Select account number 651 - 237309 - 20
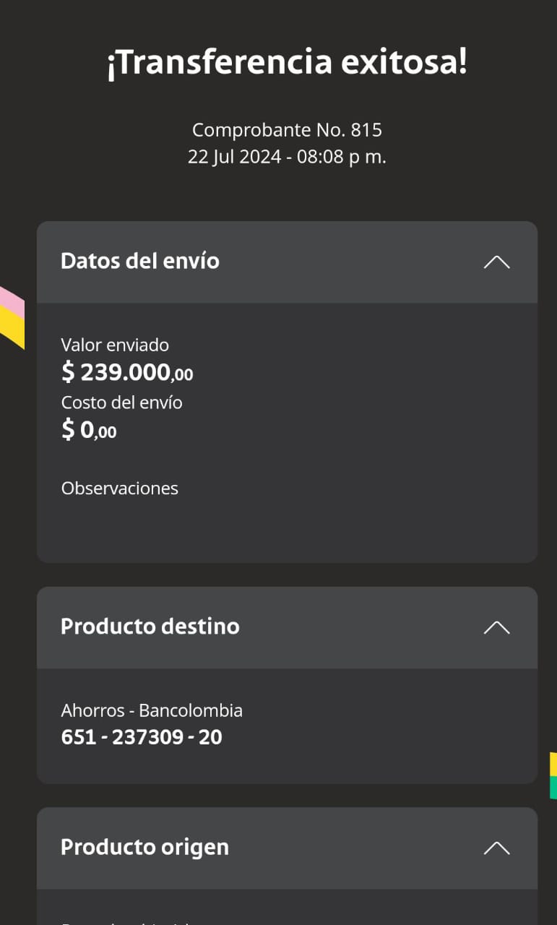The image size is (557, 925). (x=142, y=738)
